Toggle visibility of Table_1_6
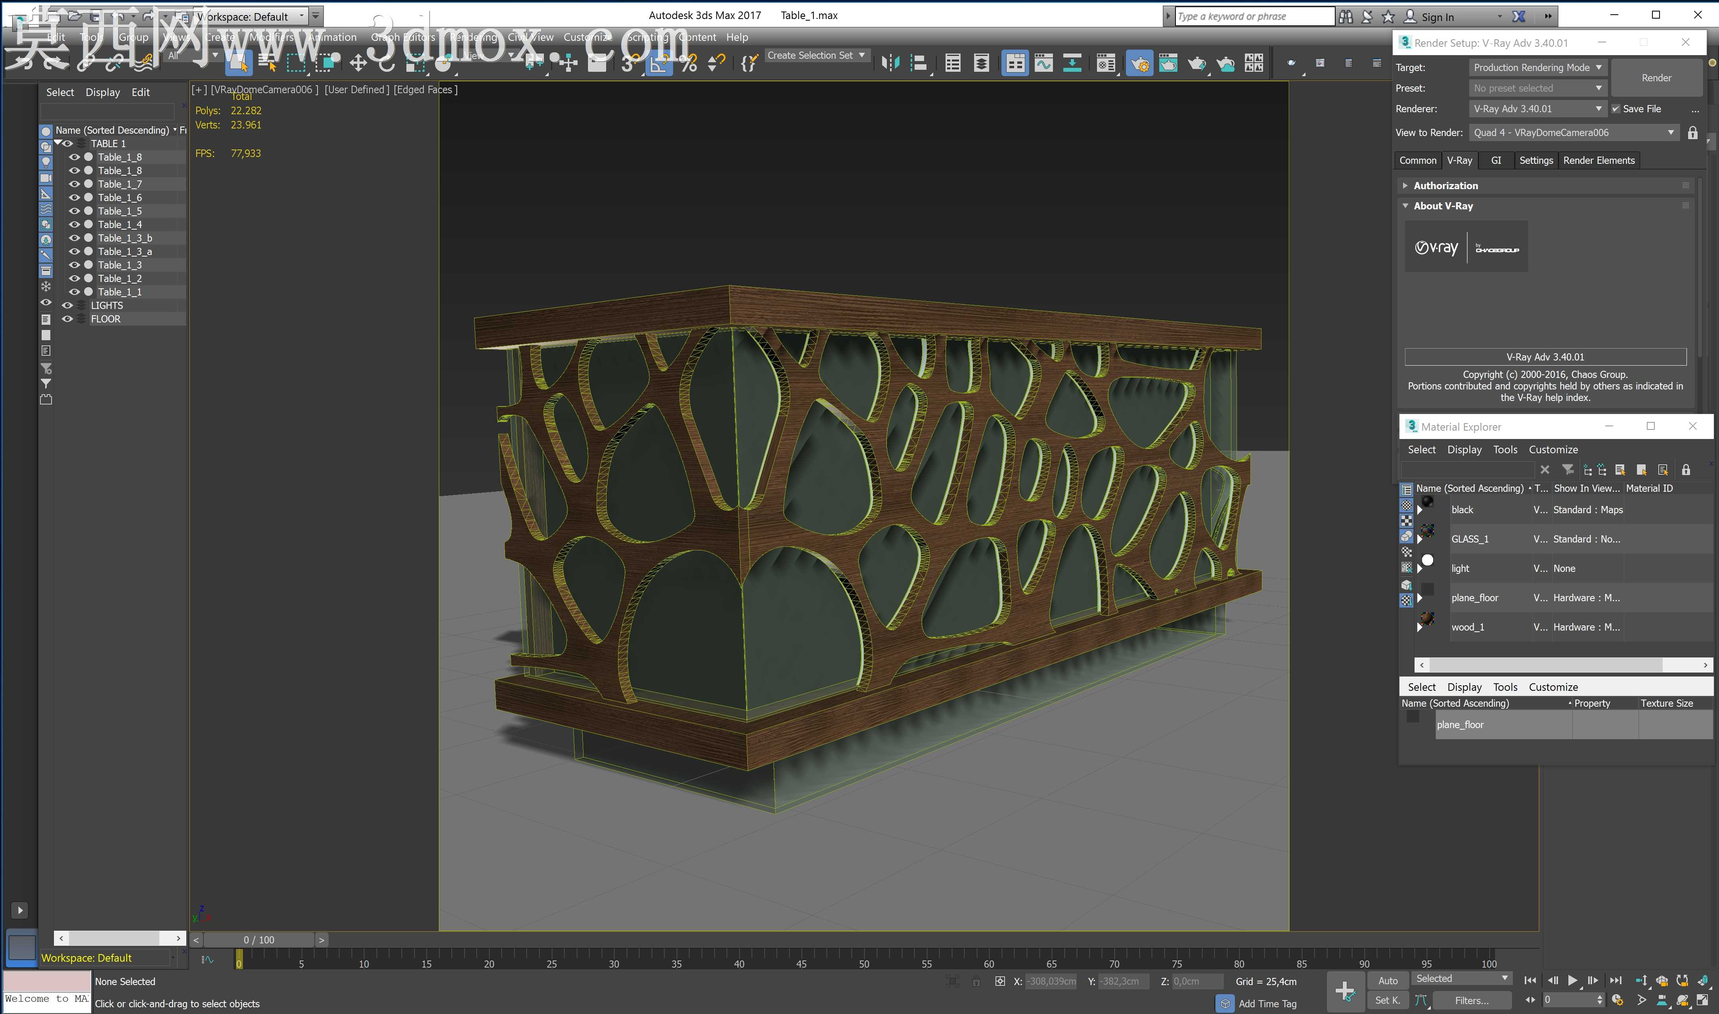Screen dimensions: 1719x1014 [x=75, y=197]
